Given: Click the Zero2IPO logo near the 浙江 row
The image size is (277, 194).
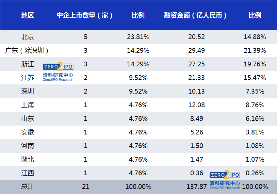Looking at the screenshot, I should click(58, 72).
